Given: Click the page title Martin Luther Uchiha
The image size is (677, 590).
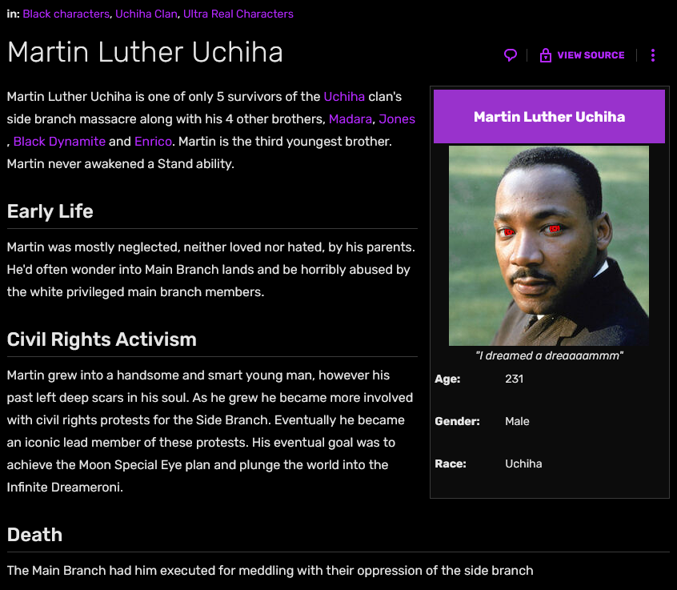Looking at the screenshot, I should [x=145, y=52].
